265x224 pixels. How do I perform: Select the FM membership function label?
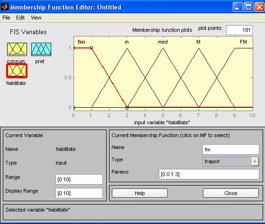pyautogui.click(x=243, y=42)
